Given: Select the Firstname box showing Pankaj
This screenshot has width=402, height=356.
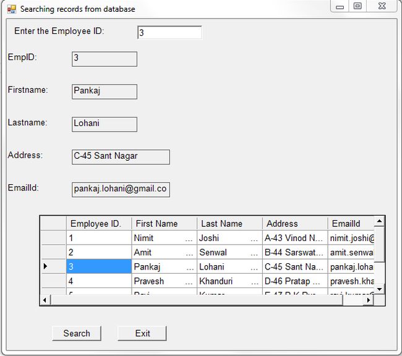Looking at the screenshot, I should tap(105, 91).
